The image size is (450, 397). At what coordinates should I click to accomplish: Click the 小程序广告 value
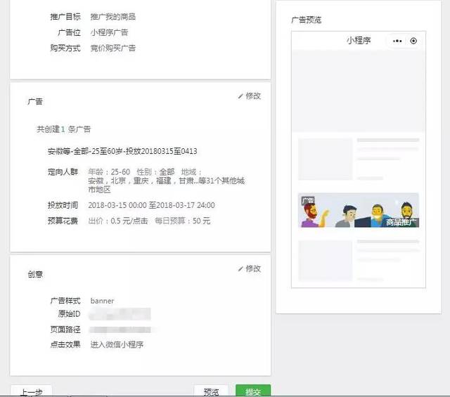click(x=109, y=32)
